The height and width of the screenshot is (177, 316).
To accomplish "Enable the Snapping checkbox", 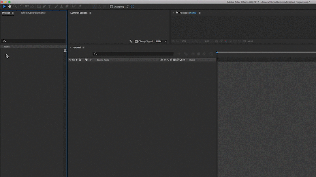I will click(111, 7).
